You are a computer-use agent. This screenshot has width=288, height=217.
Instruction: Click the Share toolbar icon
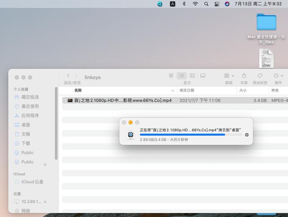[244, 76]
